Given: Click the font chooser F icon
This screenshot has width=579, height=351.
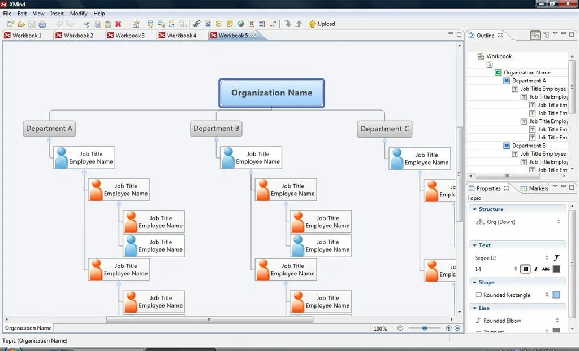Looking at the screenshot, I should pos(556,258).
